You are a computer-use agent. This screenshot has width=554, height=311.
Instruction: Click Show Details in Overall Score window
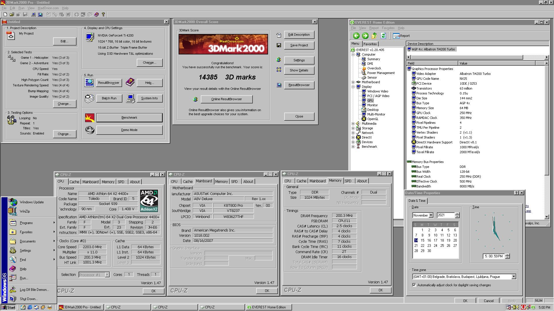pos(299,70)
